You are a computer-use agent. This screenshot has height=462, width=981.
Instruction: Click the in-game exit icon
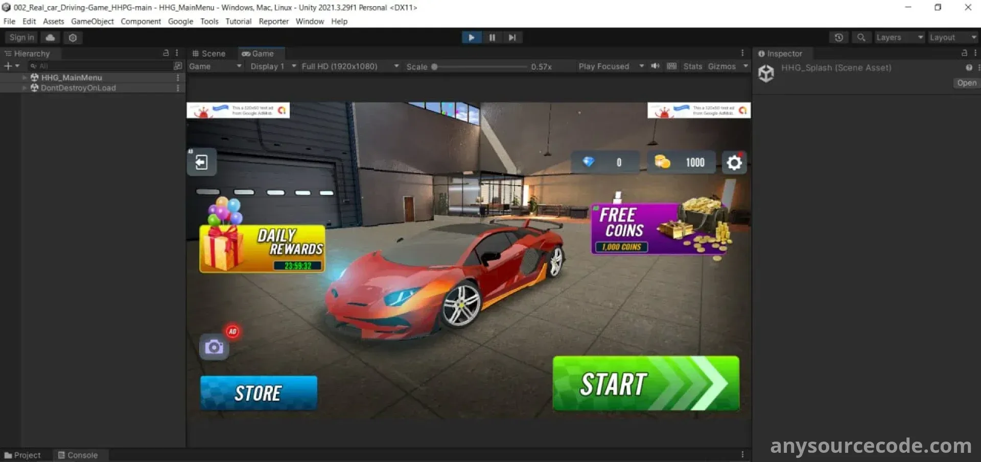(201, 163)
